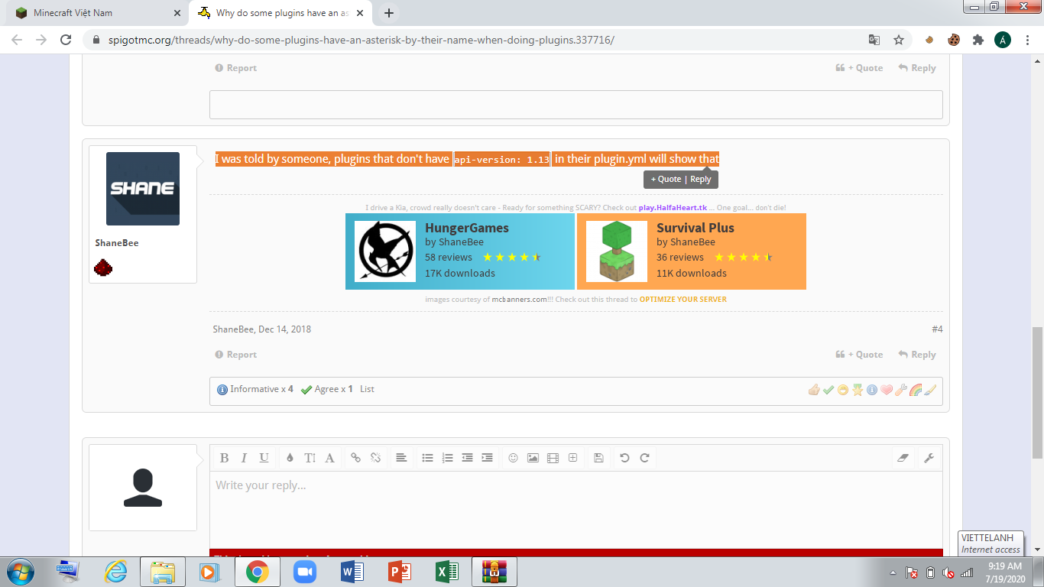Insert an ordered numbered list

[447, 458]
